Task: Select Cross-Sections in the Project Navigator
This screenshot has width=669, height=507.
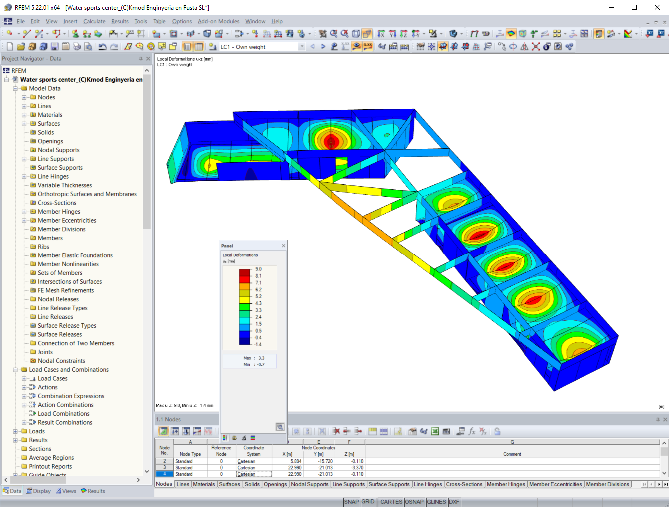Action: (x=56, y=203)
